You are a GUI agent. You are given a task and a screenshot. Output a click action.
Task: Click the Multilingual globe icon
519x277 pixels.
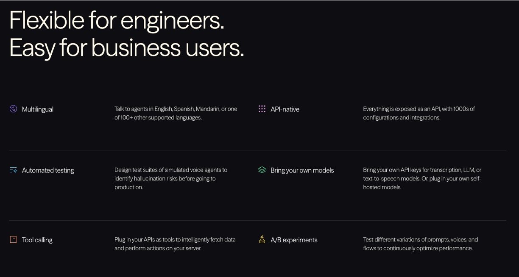(13, 109)
